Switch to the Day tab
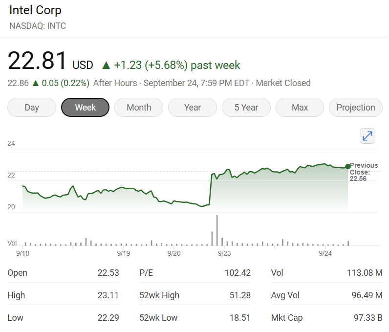This screenshot has height=332, width=389. (x=32, y=108)
